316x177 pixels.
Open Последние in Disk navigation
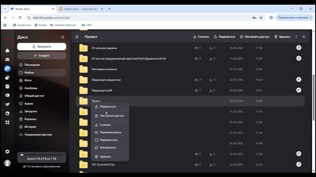[x=41, y=65]
